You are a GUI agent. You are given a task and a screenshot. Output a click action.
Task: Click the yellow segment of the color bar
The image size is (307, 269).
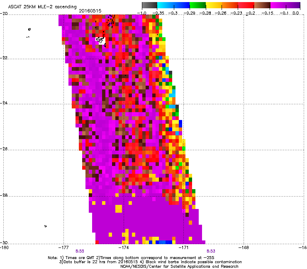coord(214,5)
